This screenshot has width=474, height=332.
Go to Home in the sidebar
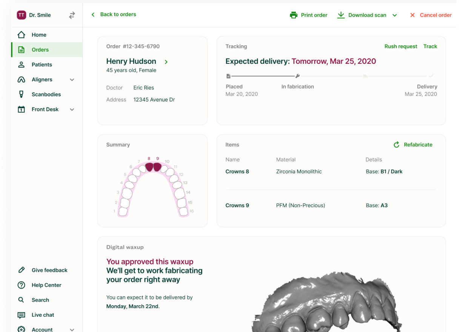click(x=47, y=35)
